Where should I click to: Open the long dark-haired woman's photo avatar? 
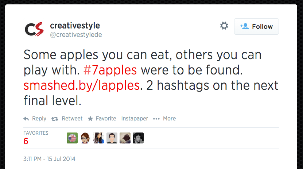point(99,138)
